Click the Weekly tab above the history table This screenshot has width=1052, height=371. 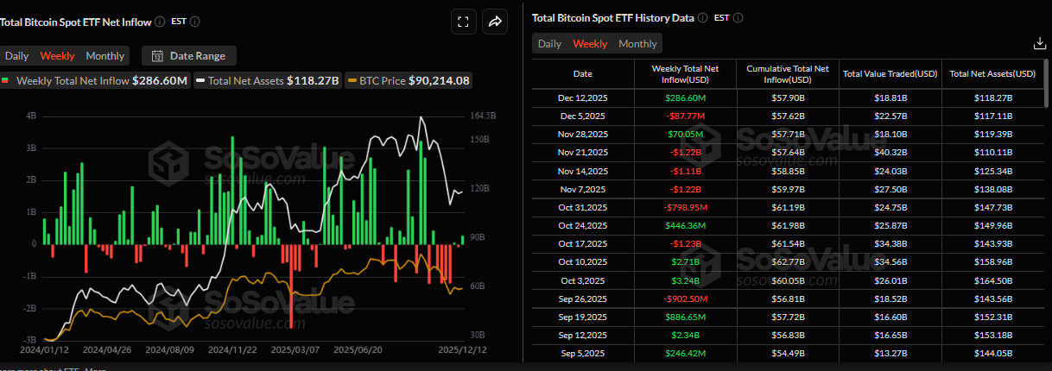590,44
